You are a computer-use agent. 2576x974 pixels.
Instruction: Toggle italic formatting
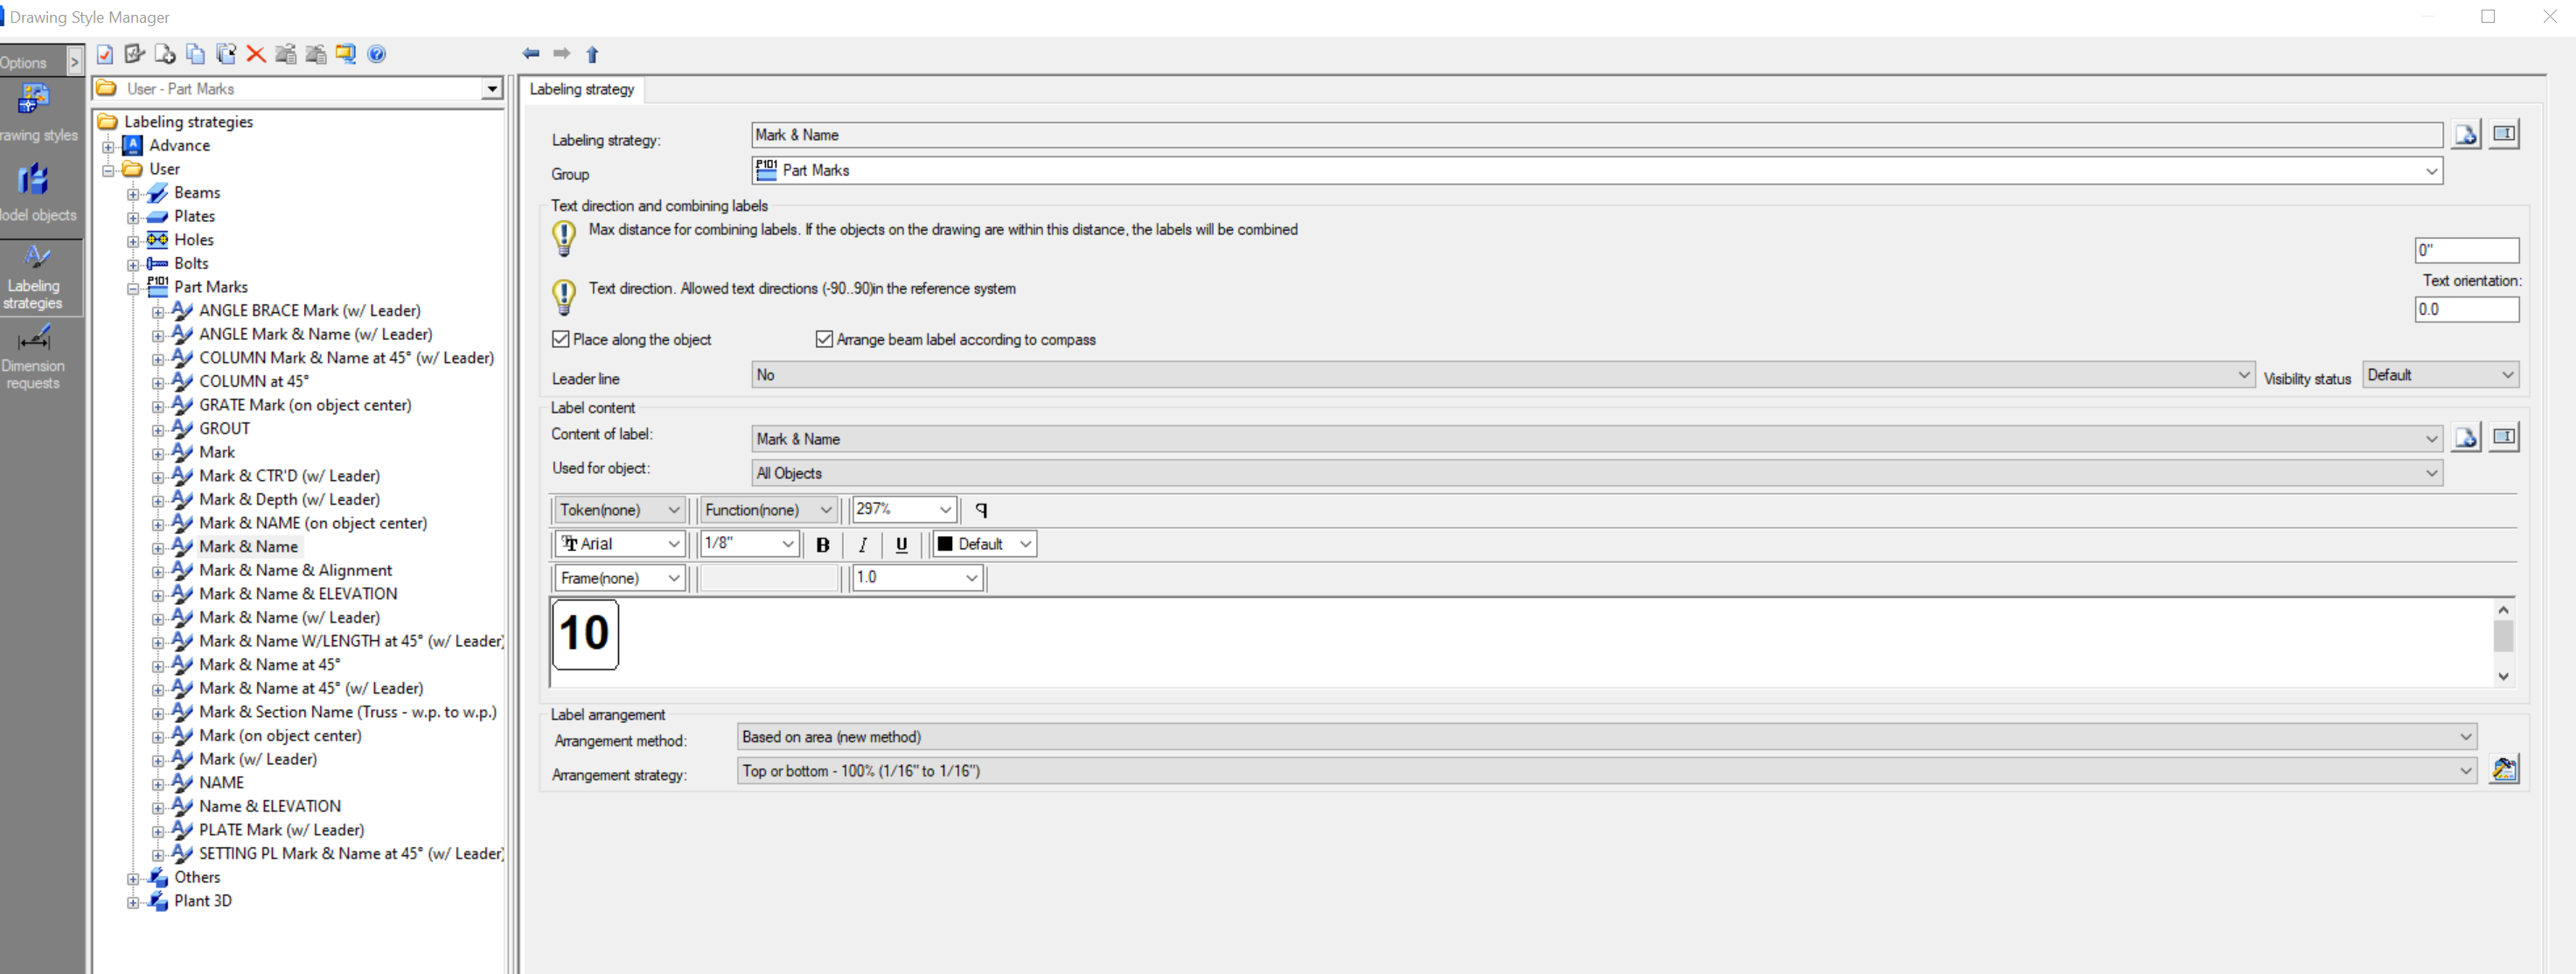[x=862, y=544]
